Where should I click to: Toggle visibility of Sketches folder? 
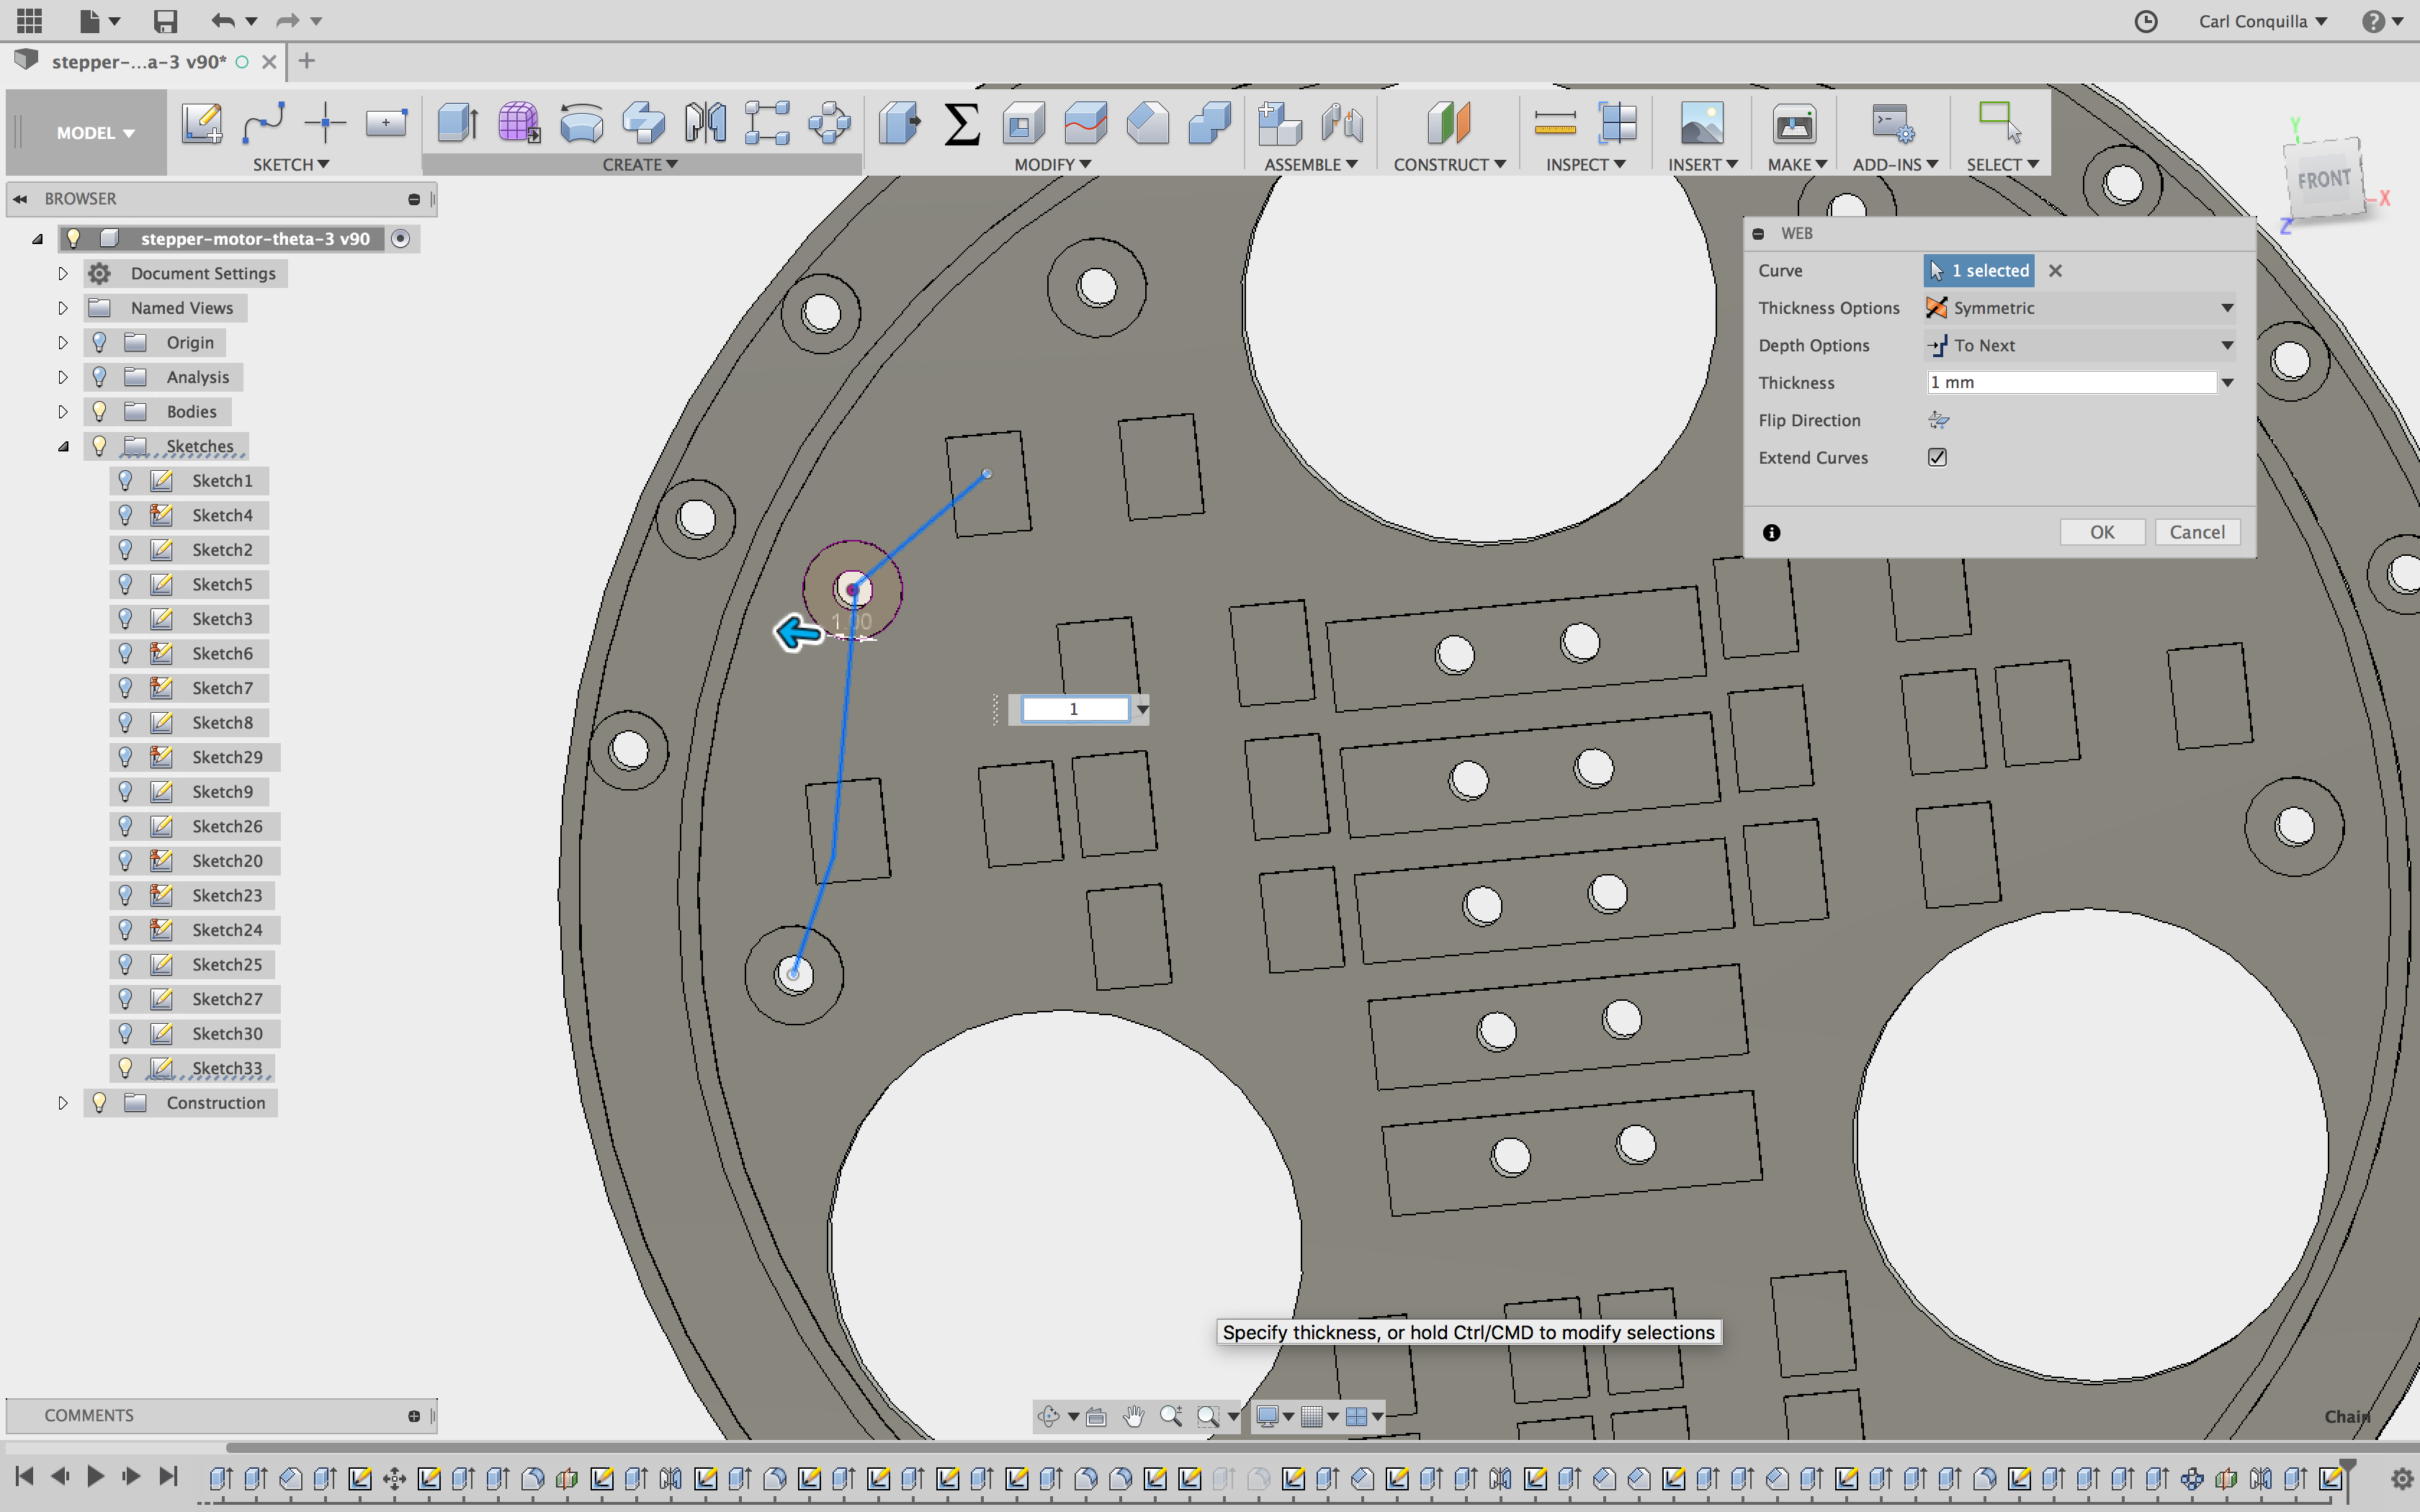point(99,446)
